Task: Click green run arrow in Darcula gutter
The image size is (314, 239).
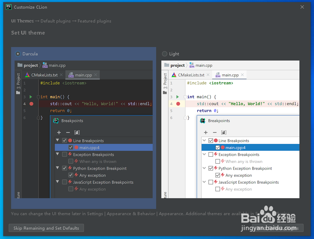Action: (31, 97)
